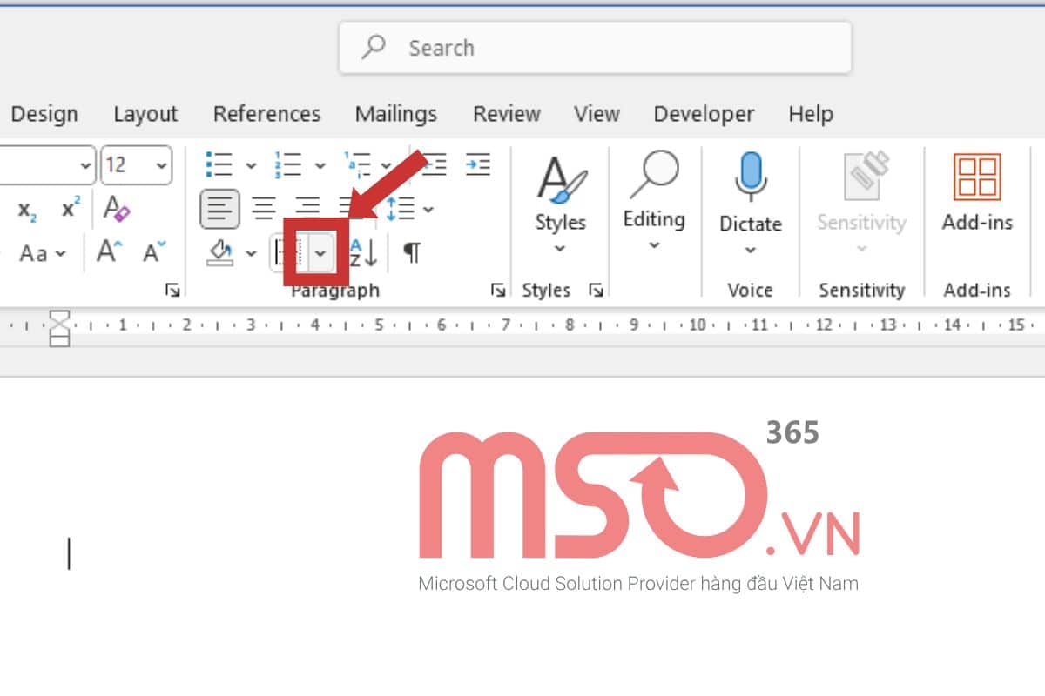The width and height of the screenshot is (1045, 696).
Task: Toggle Center paragraph alignment
Action: tap(264, 208)
